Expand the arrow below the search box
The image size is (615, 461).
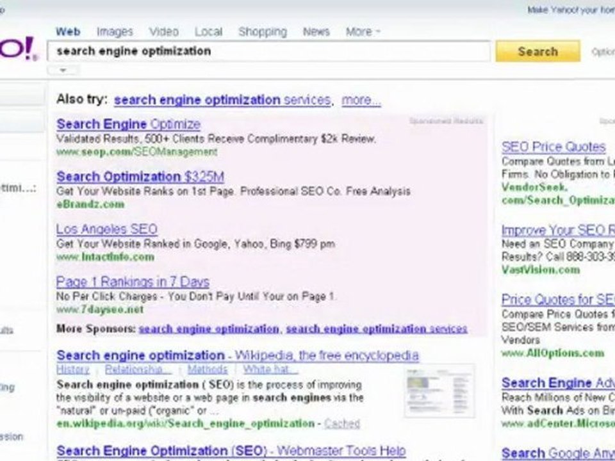coord(63,70)
